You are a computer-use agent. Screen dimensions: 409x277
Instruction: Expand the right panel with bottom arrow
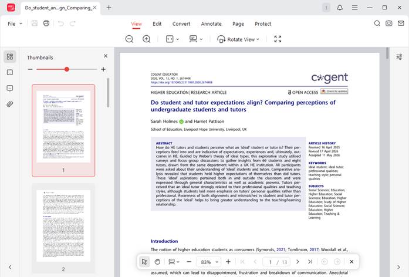click(398, 267)
